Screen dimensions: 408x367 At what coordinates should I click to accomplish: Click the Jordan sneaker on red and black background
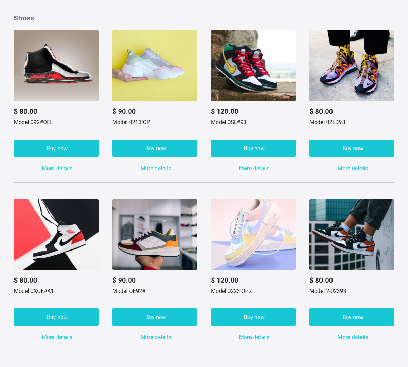pyautogui.click(x=56, y=235)
